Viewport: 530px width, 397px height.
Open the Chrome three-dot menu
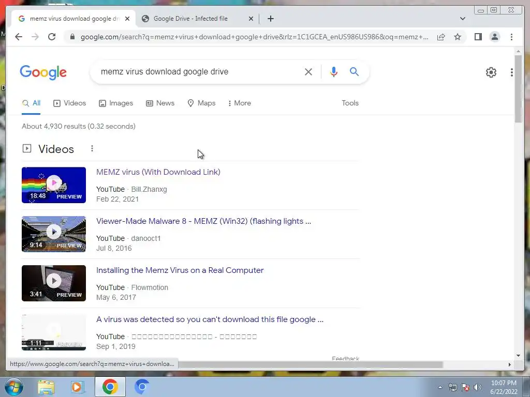(x=511, y=37)
